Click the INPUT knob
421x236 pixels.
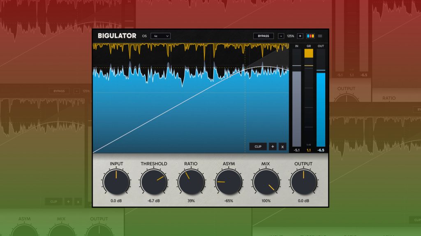click(x=116, y=182)
